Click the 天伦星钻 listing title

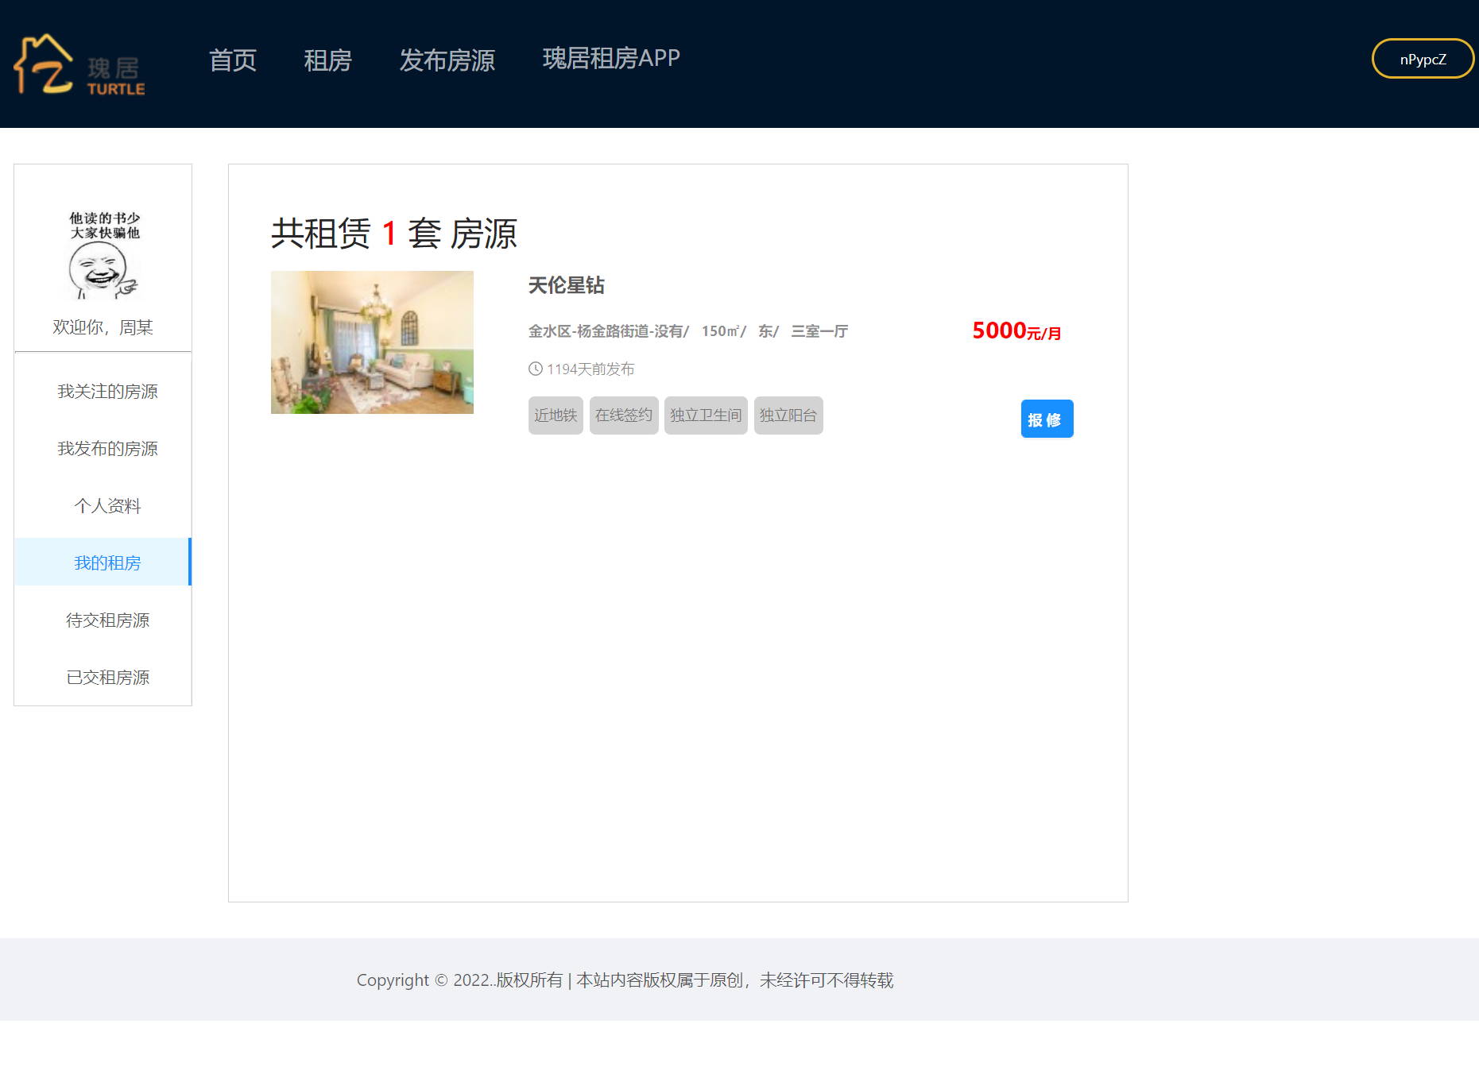pos(567,285)
